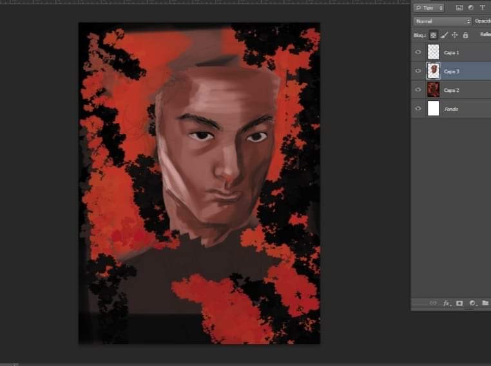Viewport: 491px width, 366px height.
Task: Filter layers by pixel layers icon
Action: click(459, 8)
